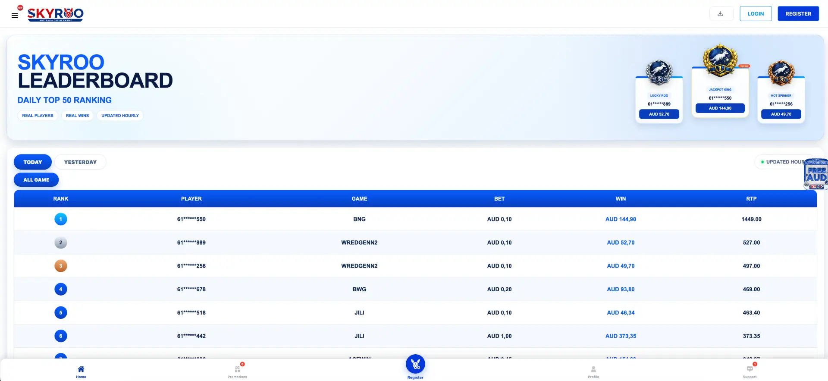Select the Hot Spinner third-place card

(x=781, y=100)
